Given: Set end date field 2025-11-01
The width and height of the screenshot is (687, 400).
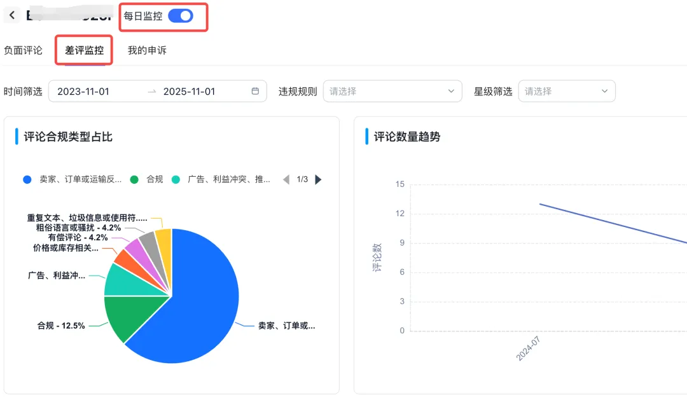Looking at the screenshot, I should pos(190,92).
